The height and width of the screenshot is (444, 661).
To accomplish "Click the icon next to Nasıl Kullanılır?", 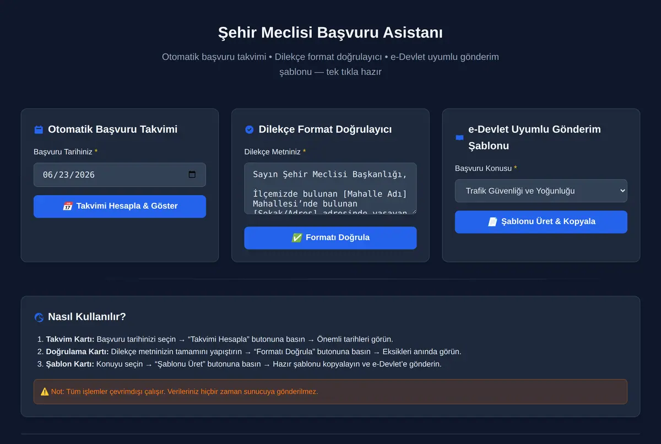I will click(x=39, y=317).
